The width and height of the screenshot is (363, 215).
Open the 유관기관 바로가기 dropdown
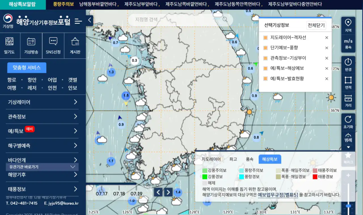pos(42,167)
